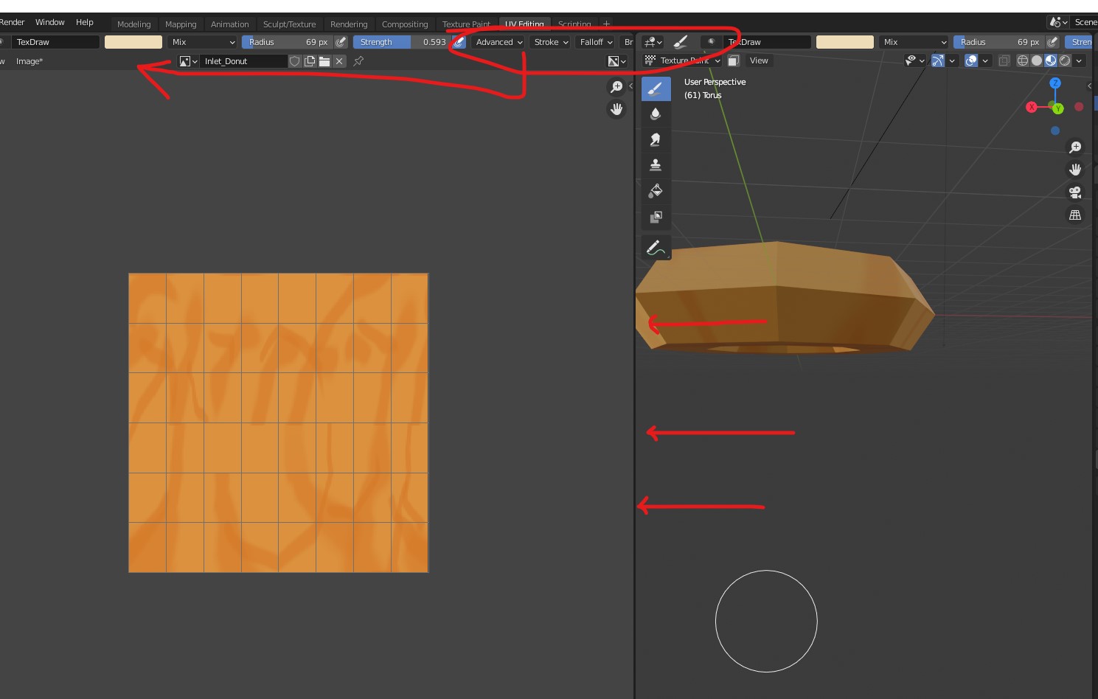Select the Draw brush tool in viewport toolbar
Image resolution: width=1098 pixels, height=699 pixels.
coord(656,89)
